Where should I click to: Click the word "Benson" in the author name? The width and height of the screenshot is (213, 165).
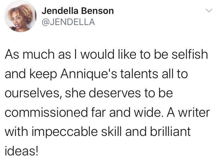pyautogui.click(x=99, y=11)
